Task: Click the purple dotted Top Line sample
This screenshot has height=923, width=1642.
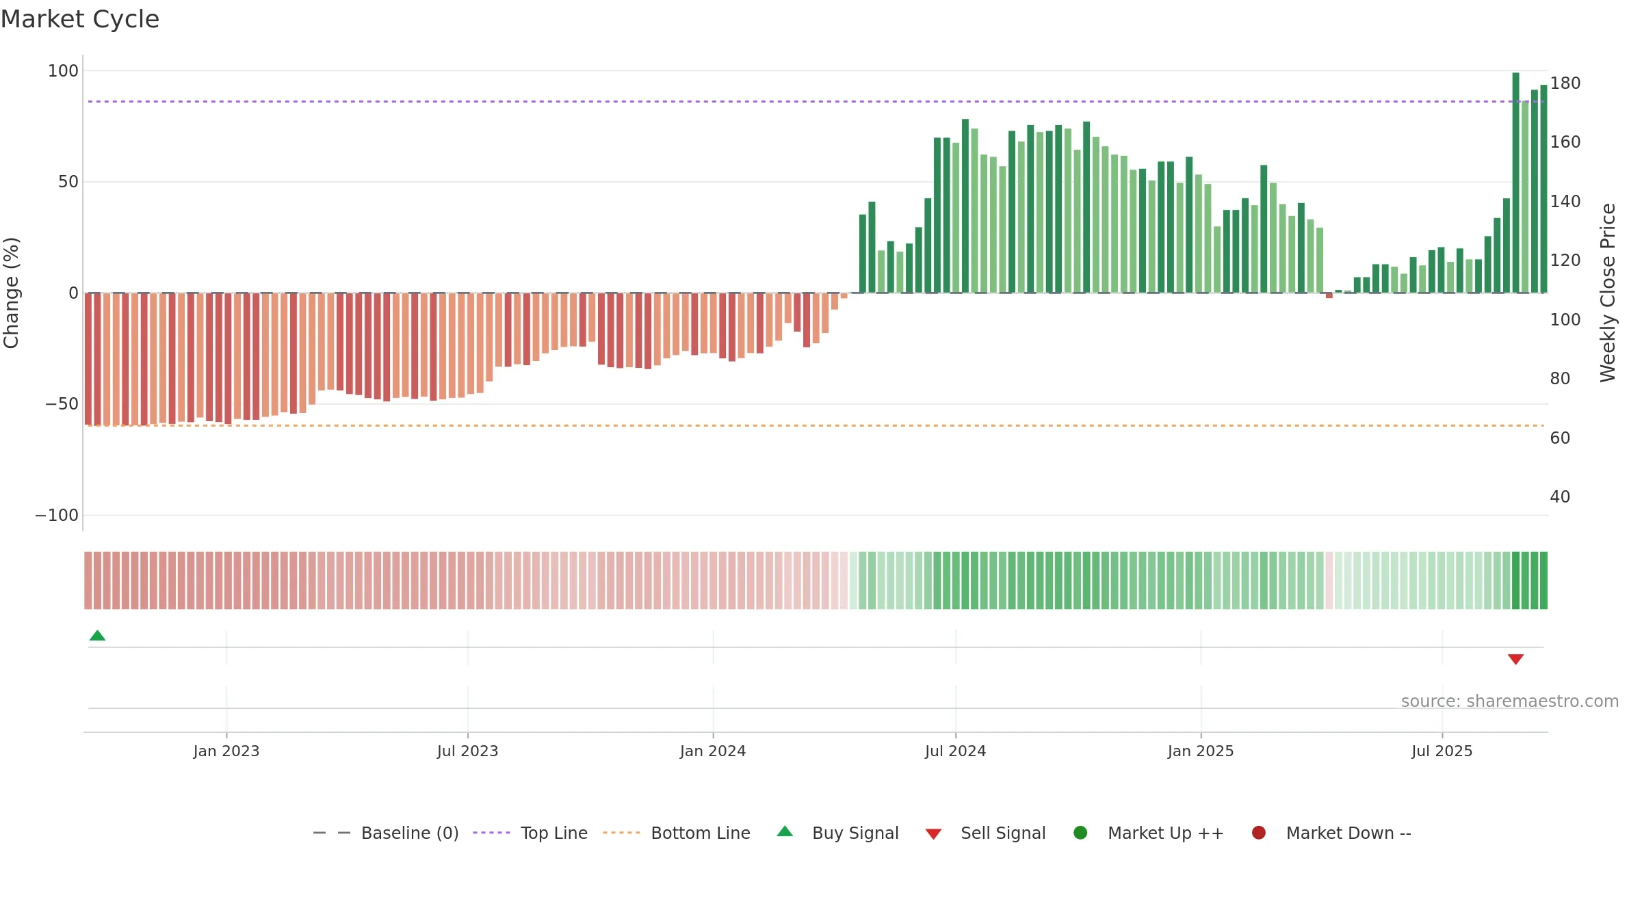Action: point(491,833)
